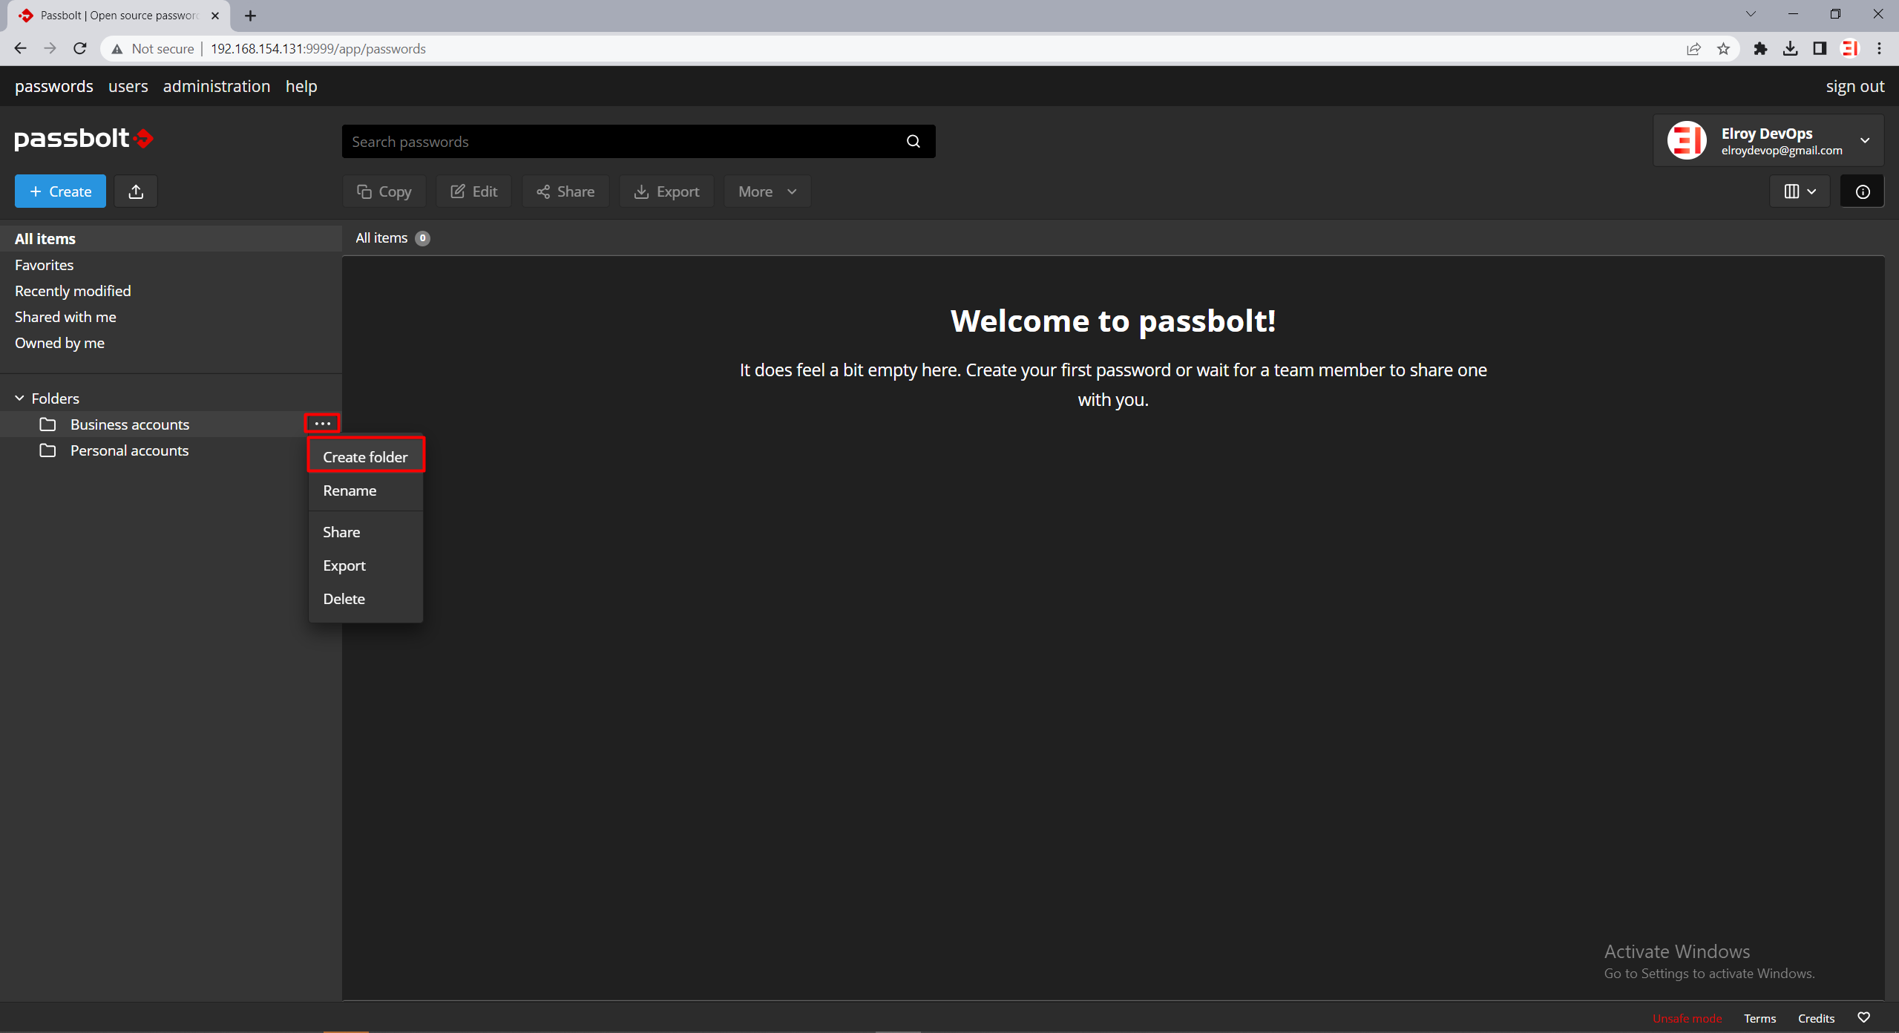This screenshot has height=1033, width=1899.
Task: Open a new browser tab
Action: coord(251,16)
